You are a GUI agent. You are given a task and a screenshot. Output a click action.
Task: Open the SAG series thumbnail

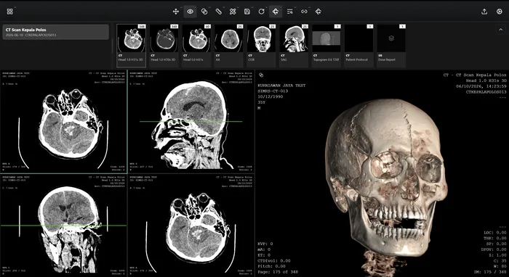(x=294, y=45)
